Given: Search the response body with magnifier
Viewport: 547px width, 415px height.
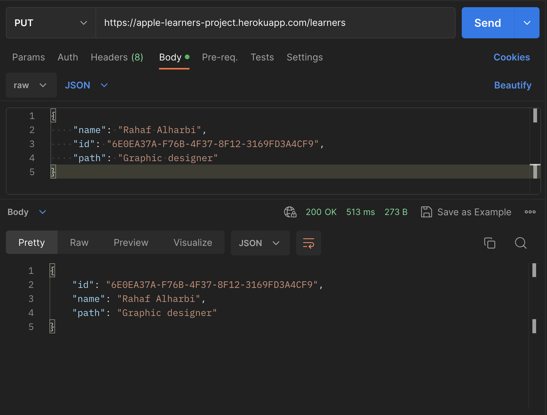Looking at the screenshot, I should (521, 243).
